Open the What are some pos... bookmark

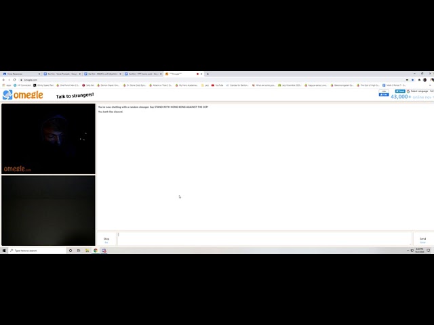point(264,85)
